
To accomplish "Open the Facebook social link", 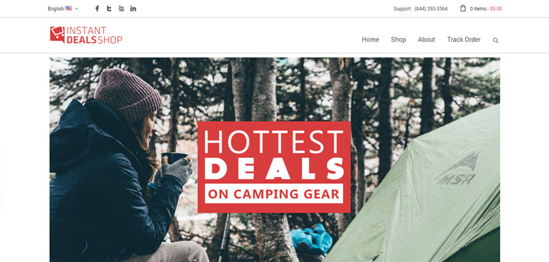I will (97, 8).
